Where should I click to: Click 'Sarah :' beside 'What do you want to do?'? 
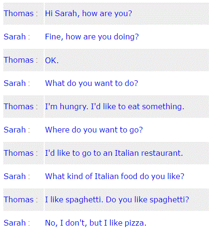point(17,83)
